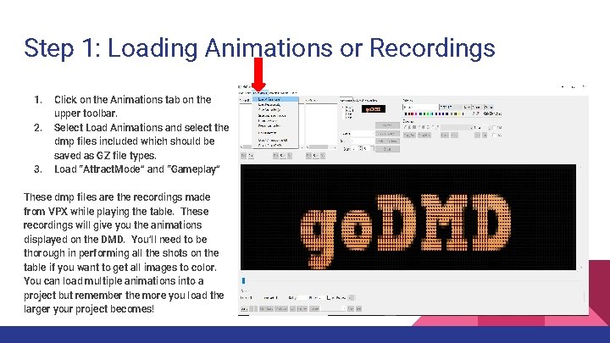This screenshot has width=610, height=343.
Task: Open the Animations menu in the menu bar
Action: pos(260,93)
